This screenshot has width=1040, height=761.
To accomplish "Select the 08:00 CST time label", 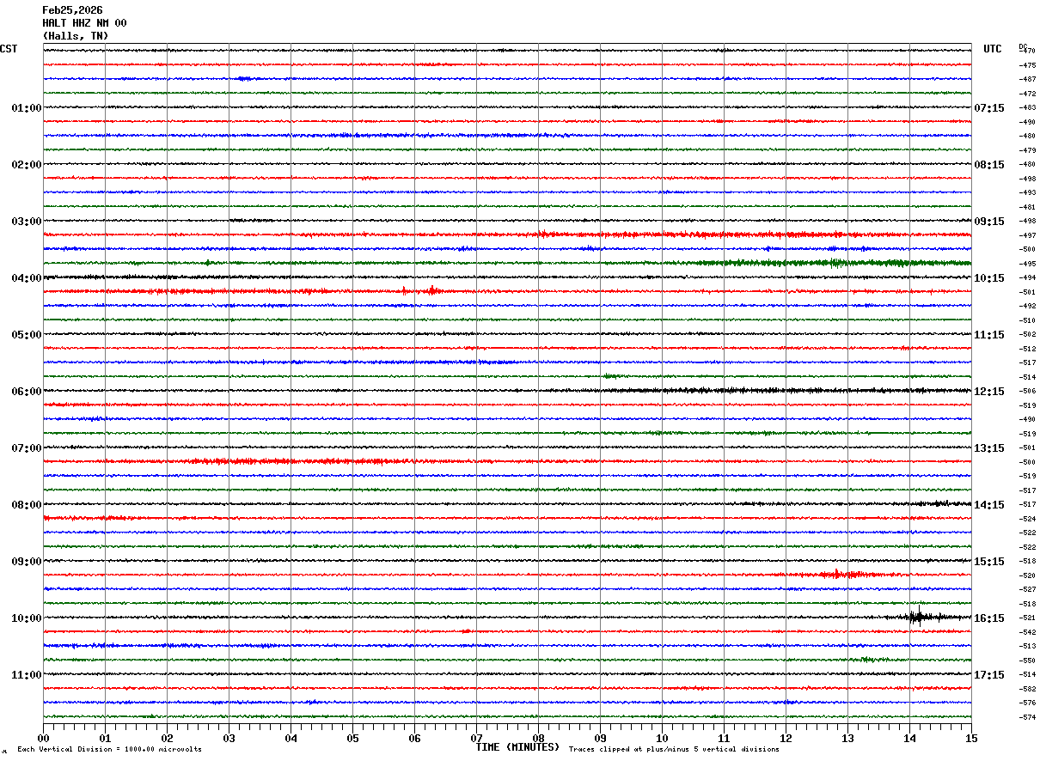I will click(x=27, y=505).
